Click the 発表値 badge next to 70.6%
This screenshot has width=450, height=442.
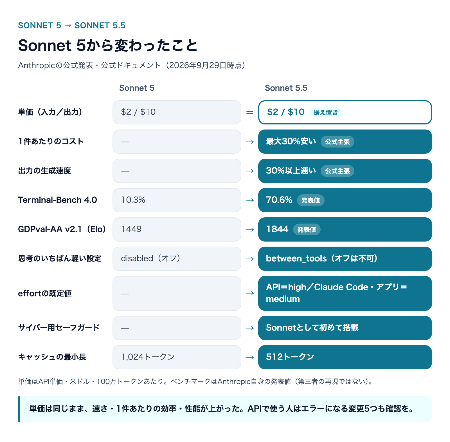310,200
